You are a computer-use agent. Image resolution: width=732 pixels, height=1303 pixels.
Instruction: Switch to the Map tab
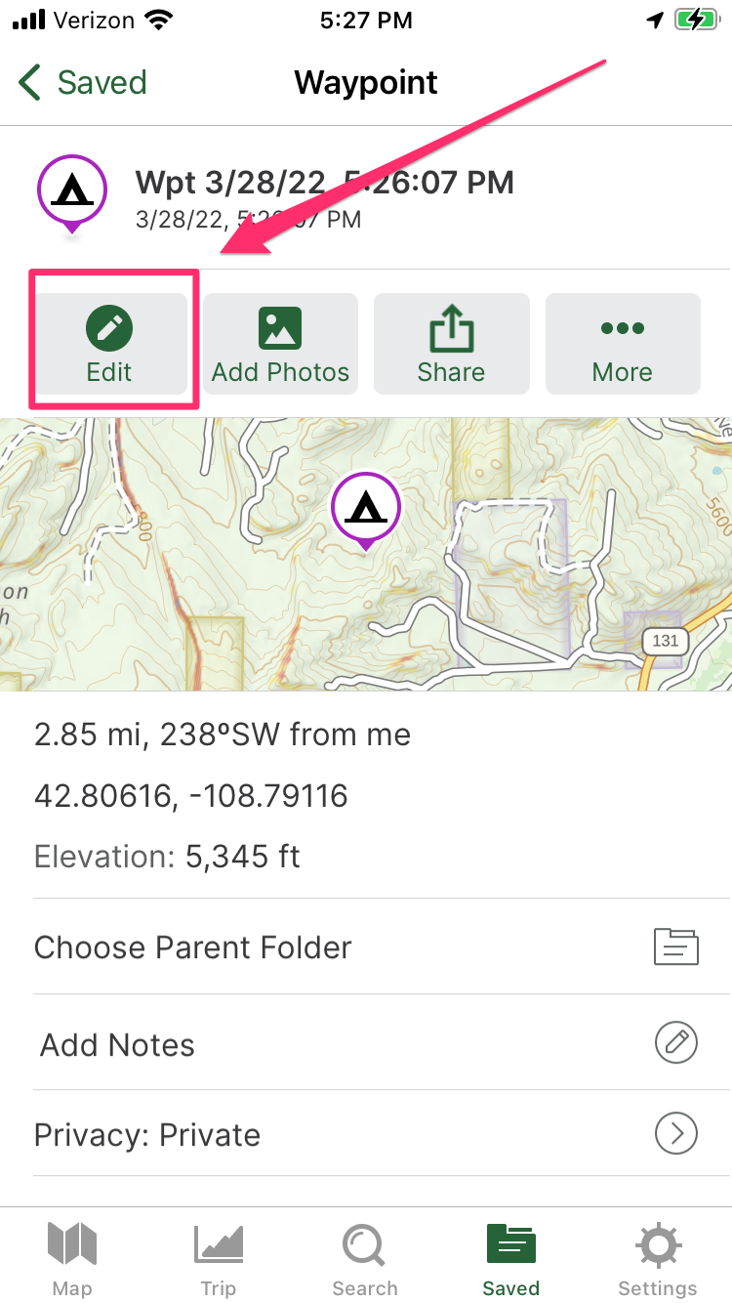[72, 1259]
